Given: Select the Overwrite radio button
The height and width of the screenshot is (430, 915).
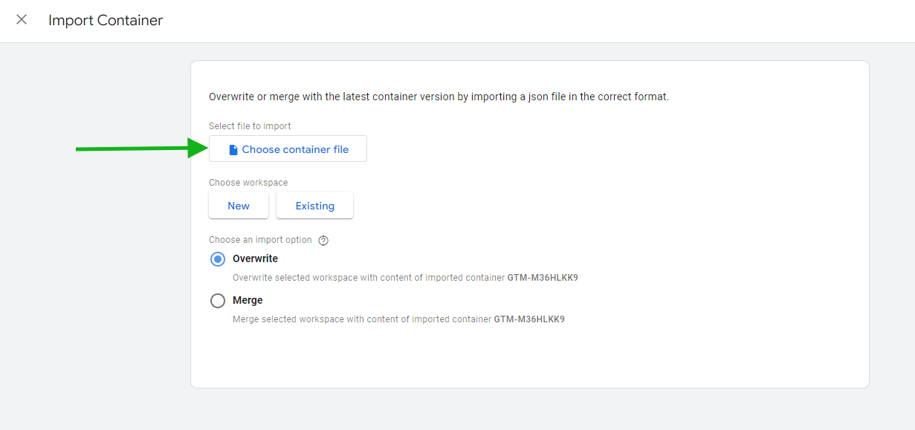Looking at the screenshot, I should coord(218,259).
